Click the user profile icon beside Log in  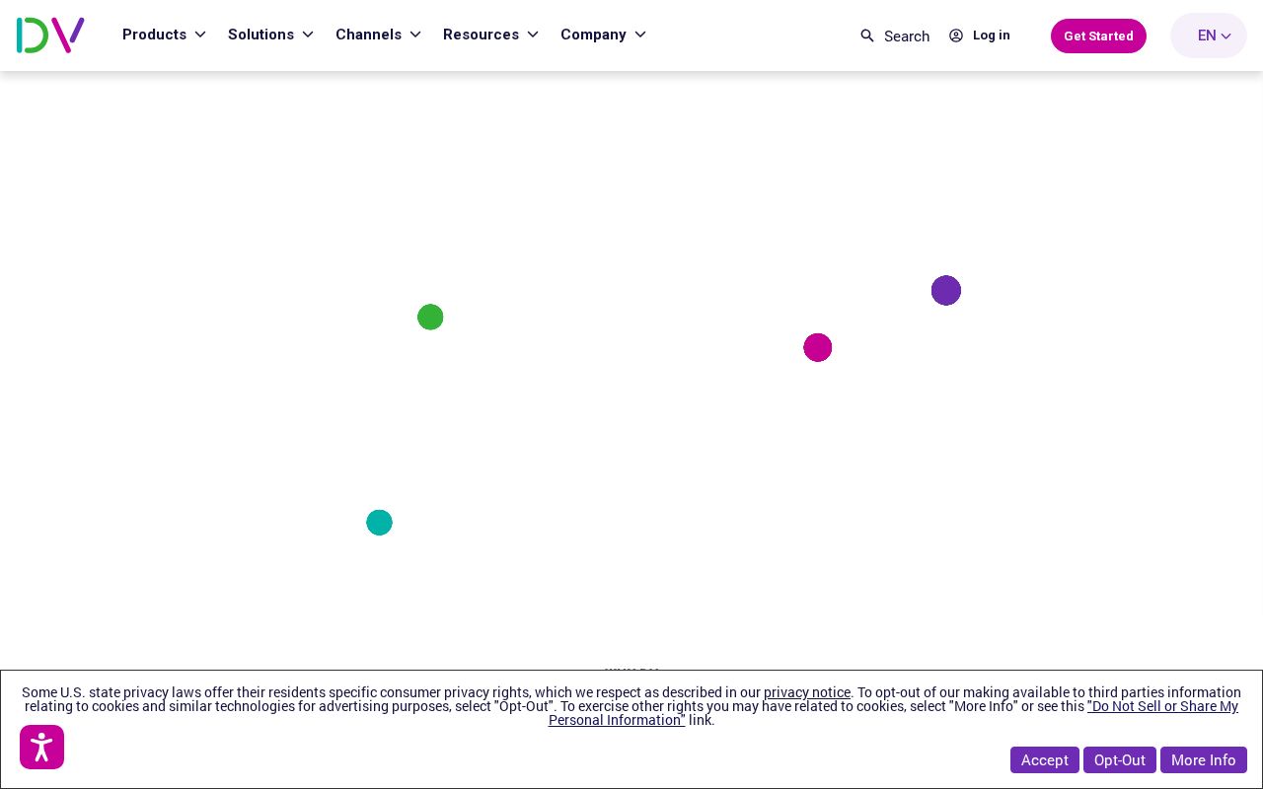click(x=955, y=36)
